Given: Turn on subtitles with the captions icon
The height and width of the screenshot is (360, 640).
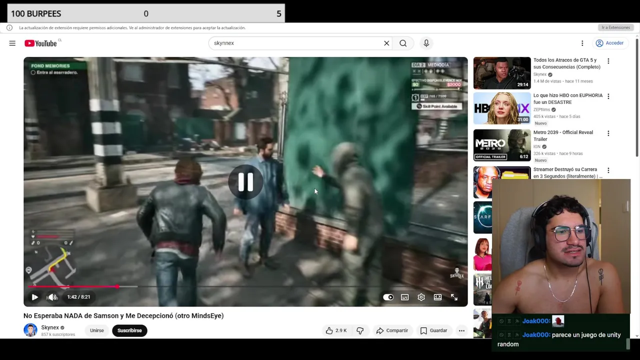Looking at the screenshot, I should coord(405,297).
